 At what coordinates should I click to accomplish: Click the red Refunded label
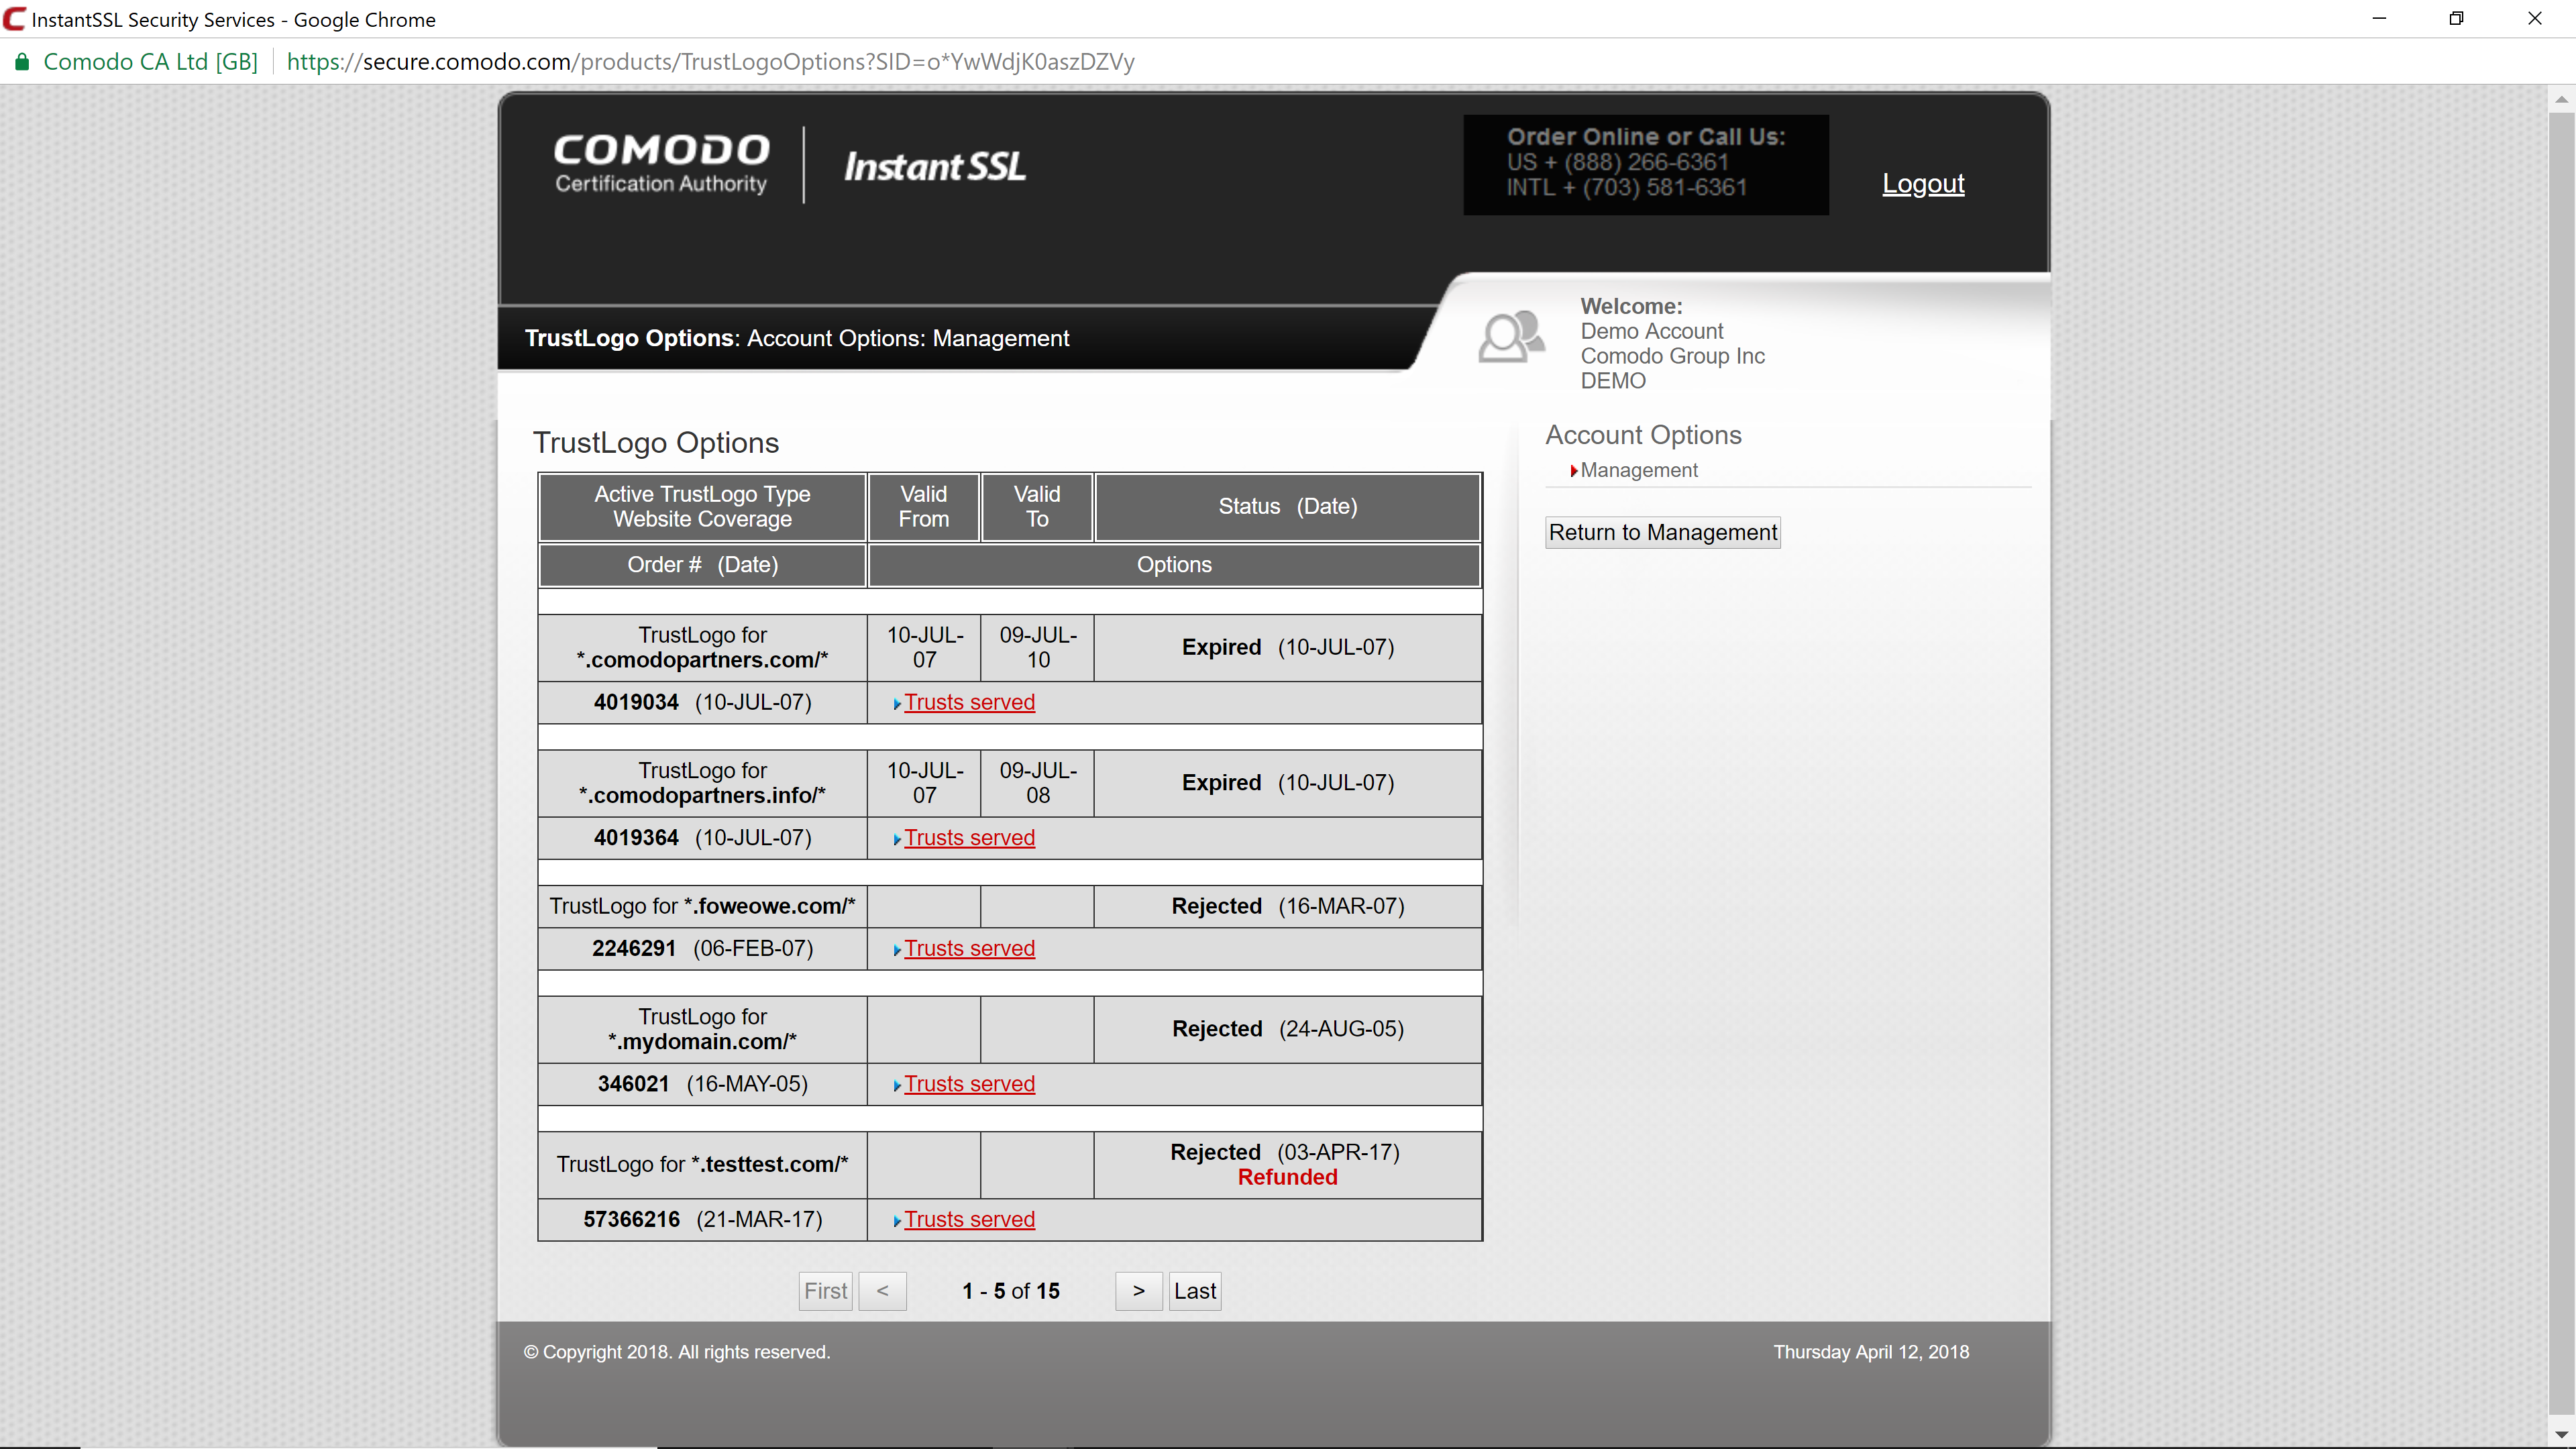coord(1287,1178)
